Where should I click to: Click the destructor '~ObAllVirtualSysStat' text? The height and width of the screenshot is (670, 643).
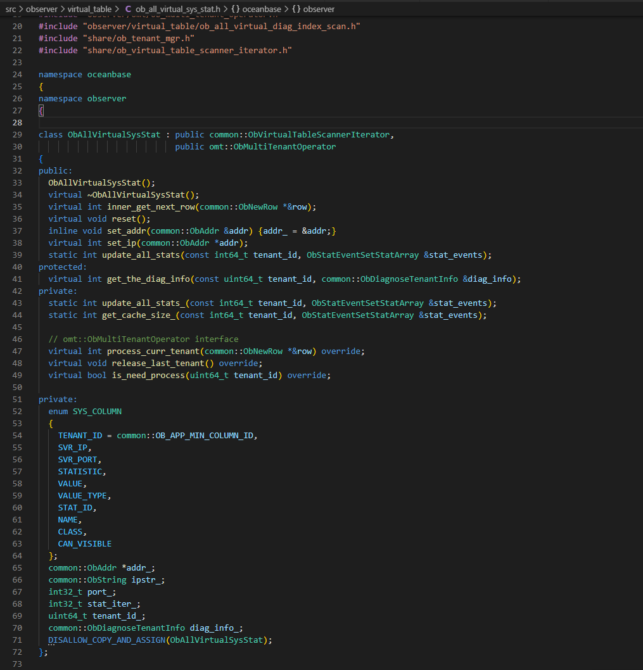pos(136,195)
